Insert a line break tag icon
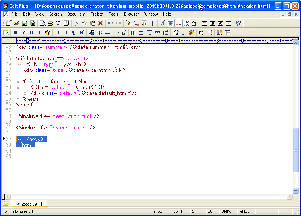This screenshot has height=216, width=301. point(66,33)
